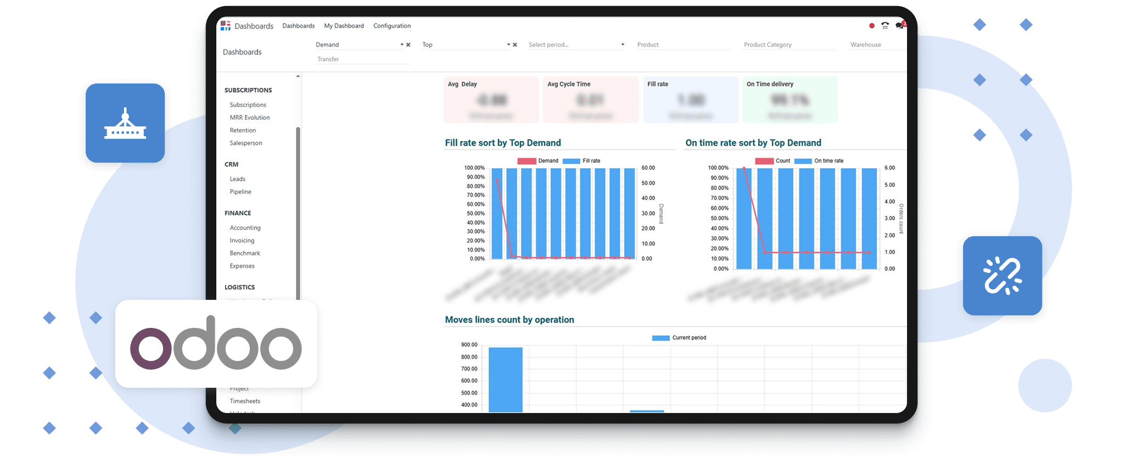Screen dimensions: 1125x463
Task: Open the VoIP phone icon
Action: point(885,26)
